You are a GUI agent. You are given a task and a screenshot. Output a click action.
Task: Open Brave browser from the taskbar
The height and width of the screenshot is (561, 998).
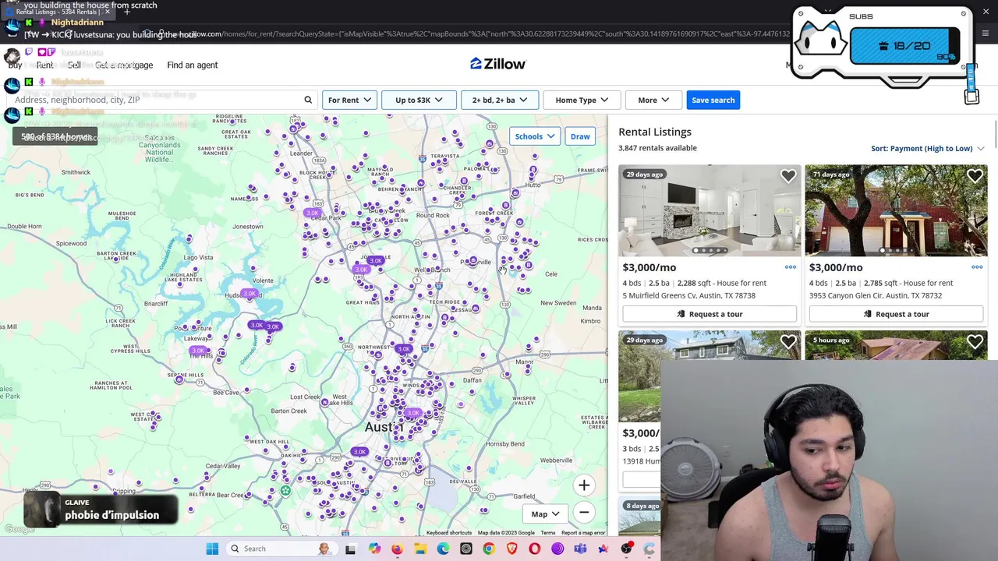(x=511, y=549)
